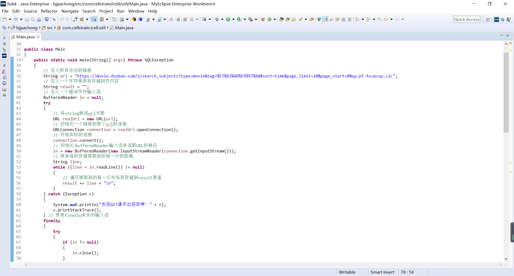Open the New file dropdown arrow
The image size is (514, 276).
tap(10, 19)
